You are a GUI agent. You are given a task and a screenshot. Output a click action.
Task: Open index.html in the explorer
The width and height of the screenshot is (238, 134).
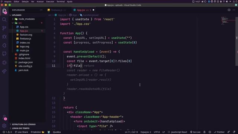tap(24, 58)
